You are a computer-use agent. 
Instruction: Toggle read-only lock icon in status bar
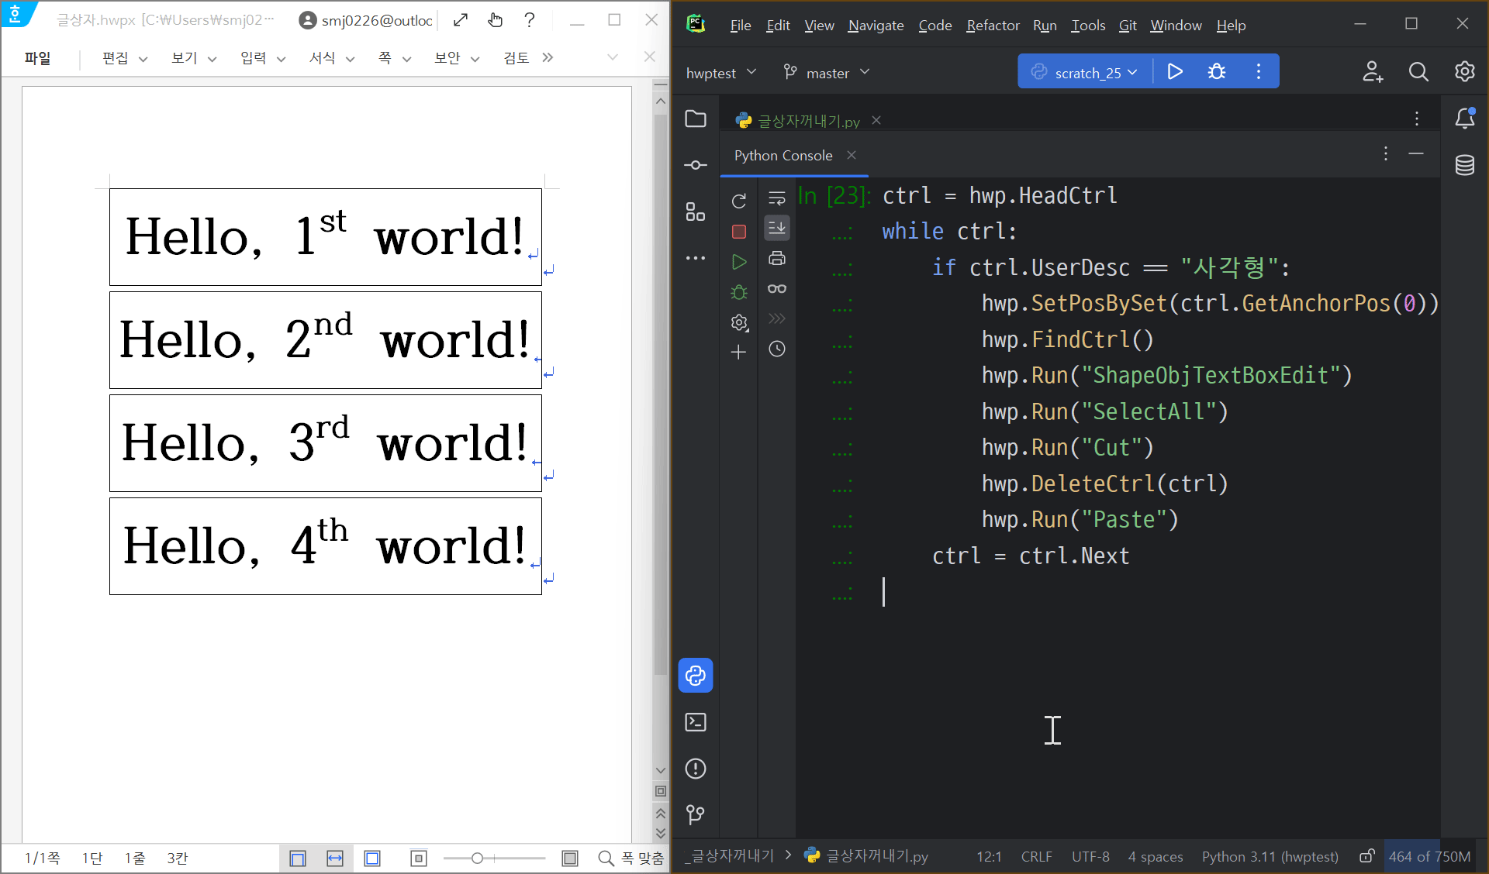click(x=1366, y=856)
